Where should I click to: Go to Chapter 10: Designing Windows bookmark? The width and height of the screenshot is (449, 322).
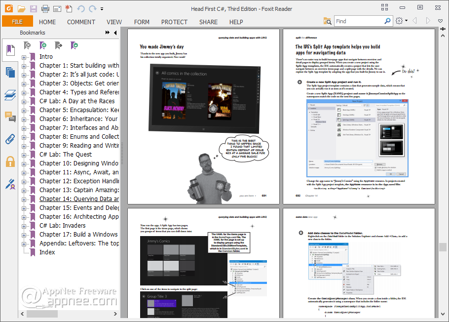(79, 163)
